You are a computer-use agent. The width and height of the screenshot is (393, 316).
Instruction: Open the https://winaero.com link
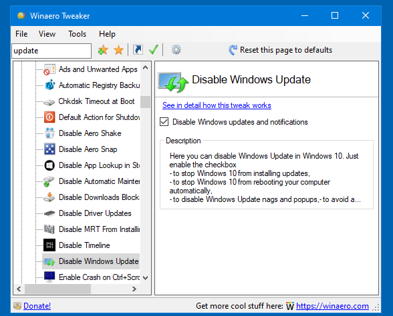pyautogui.click(x=332, y=306)
